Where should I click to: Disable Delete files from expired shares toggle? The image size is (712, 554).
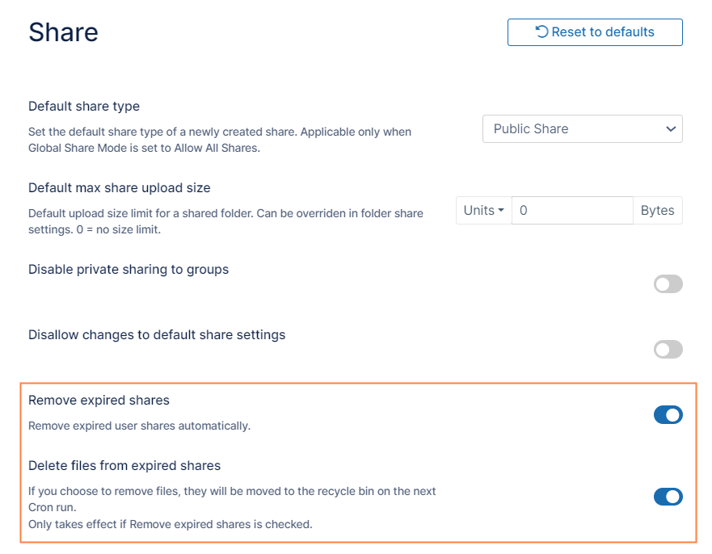(668, 497)
